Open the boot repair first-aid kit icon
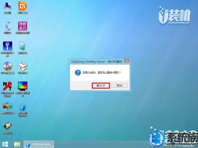Viewport: 198px width, 148px height. (22, 68)
